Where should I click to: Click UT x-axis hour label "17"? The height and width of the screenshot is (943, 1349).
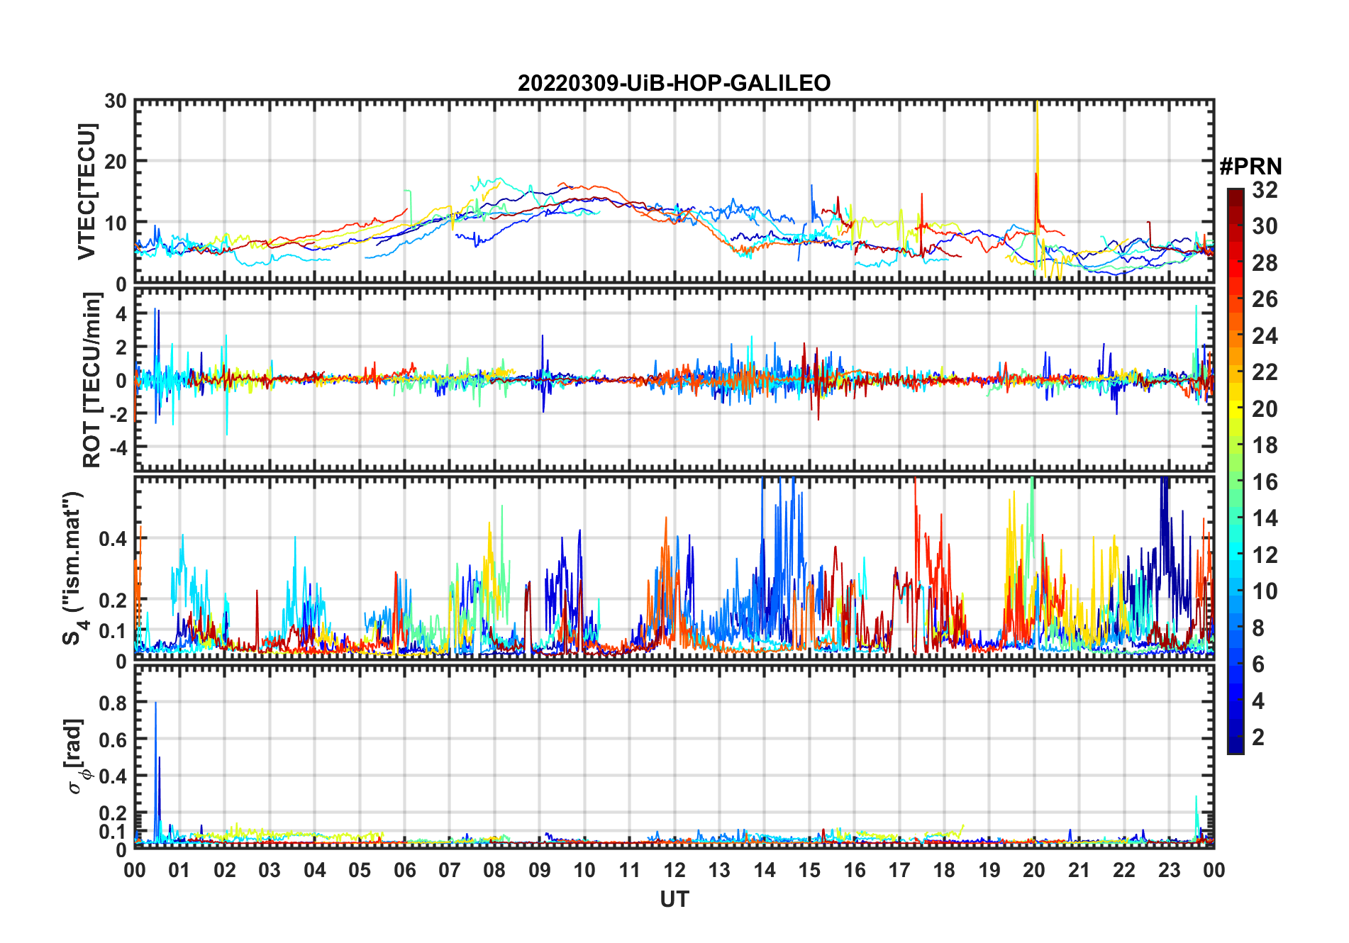point(899,870)
